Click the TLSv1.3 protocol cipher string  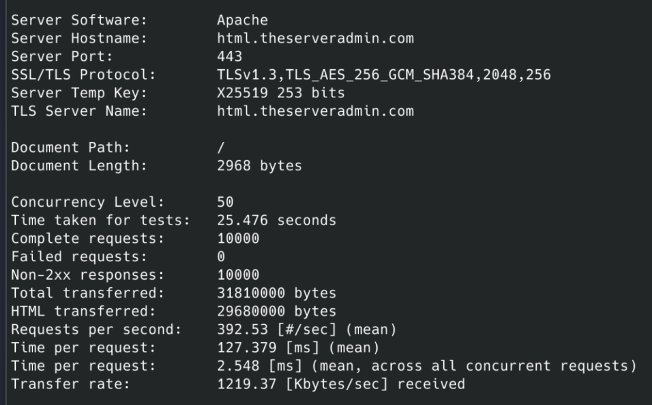pos(384,75)
